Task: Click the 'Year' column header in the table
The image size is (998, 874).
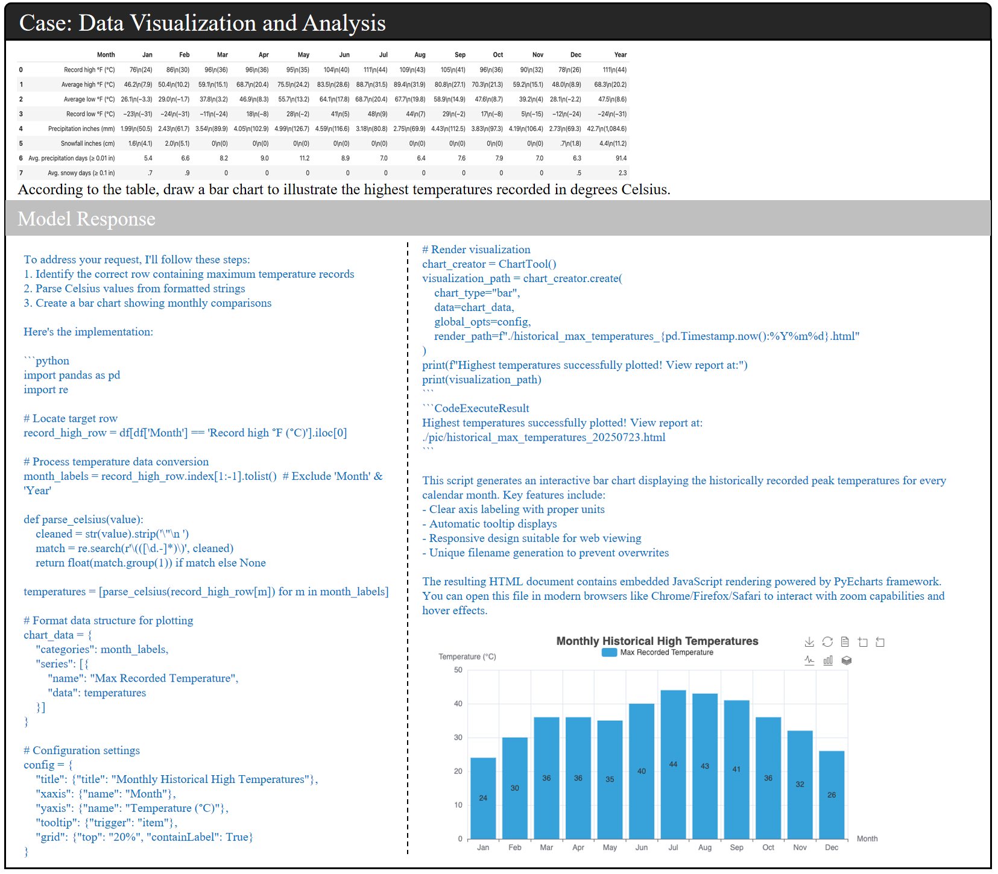Action: coord(621,55)
